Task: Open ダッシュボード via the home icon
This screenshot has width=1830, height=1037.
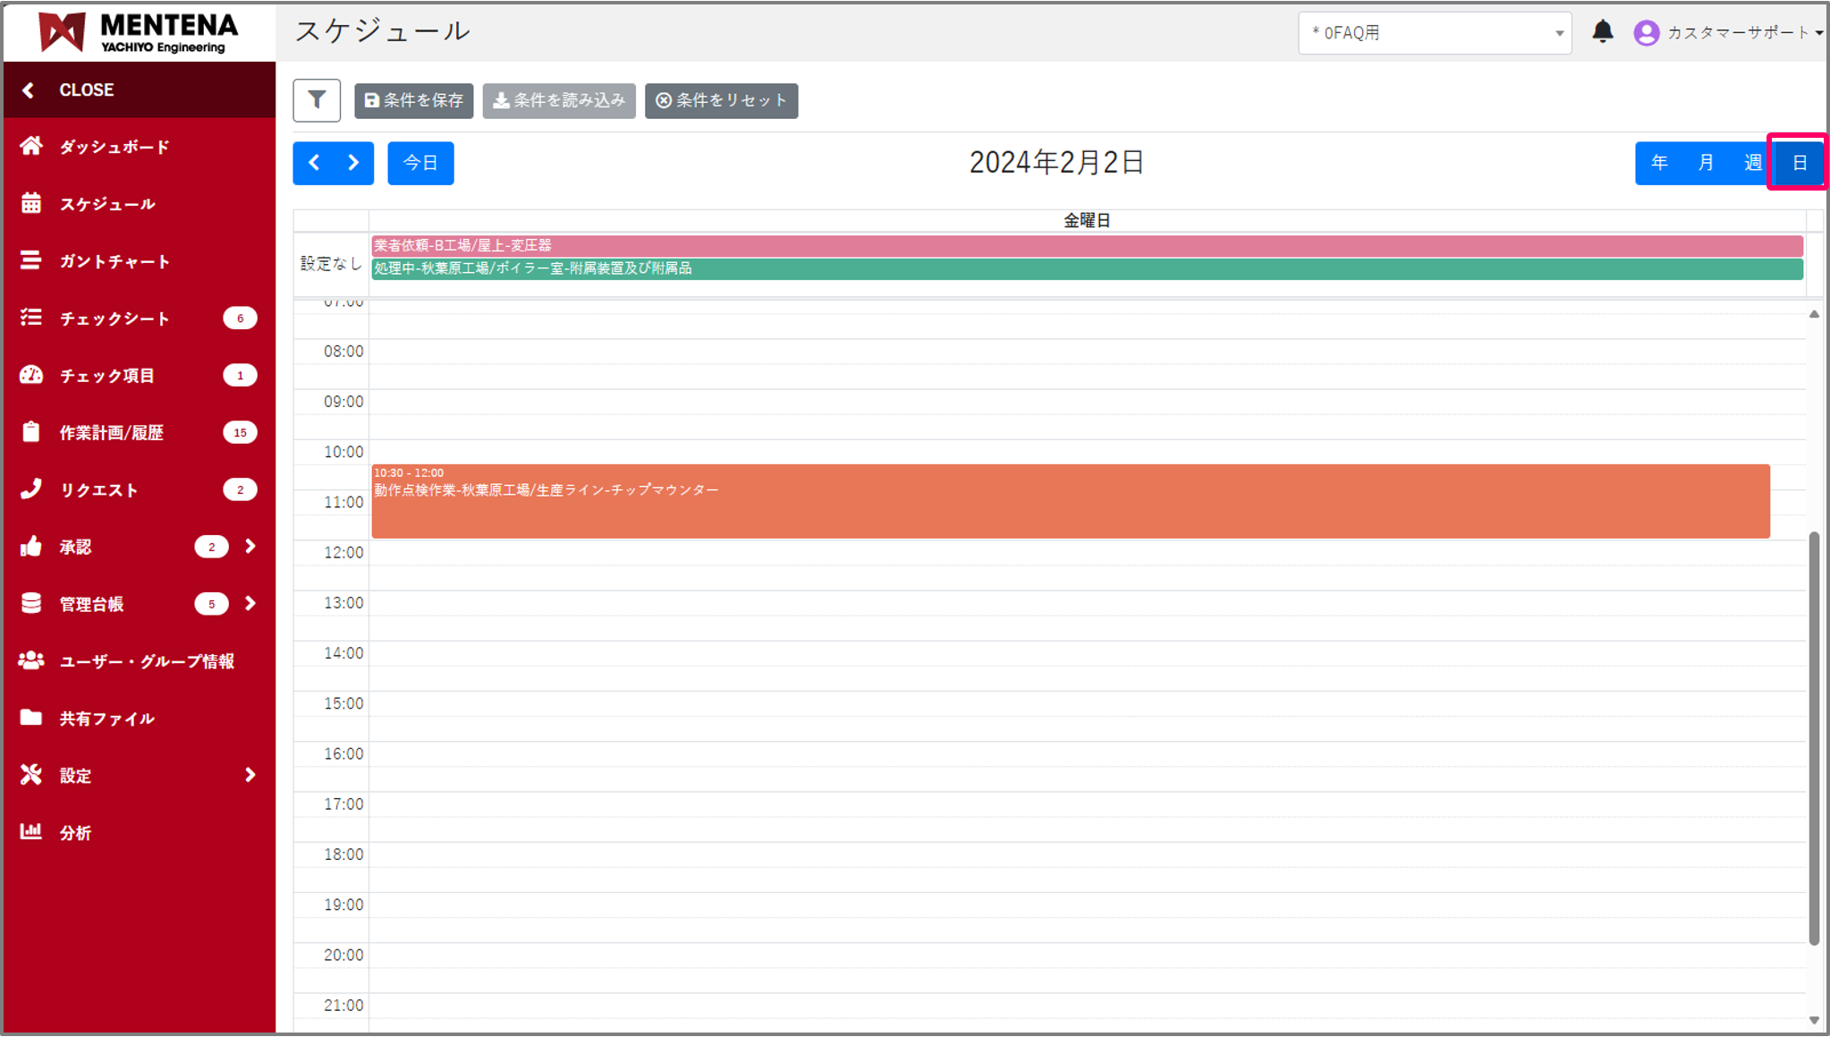Action: (x=31, y=146)
